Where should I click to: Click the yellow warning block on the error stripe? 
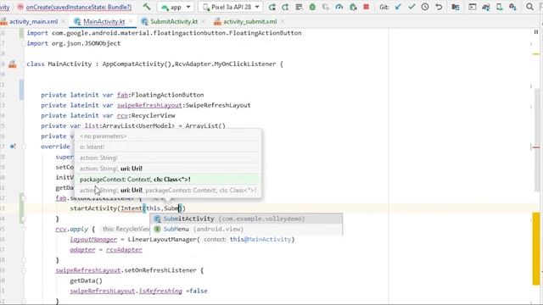(x=536, y=249)
